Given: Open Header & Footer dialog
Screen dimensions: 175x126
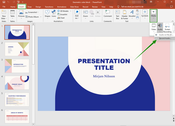Looking at the screenshot, I should 125,15.
